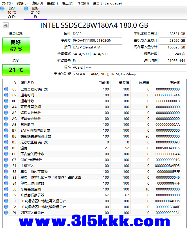
Task: Click status orb of attribute BB 无法校正错误计数
Action: pyautogui.click(x=6, y=142)
